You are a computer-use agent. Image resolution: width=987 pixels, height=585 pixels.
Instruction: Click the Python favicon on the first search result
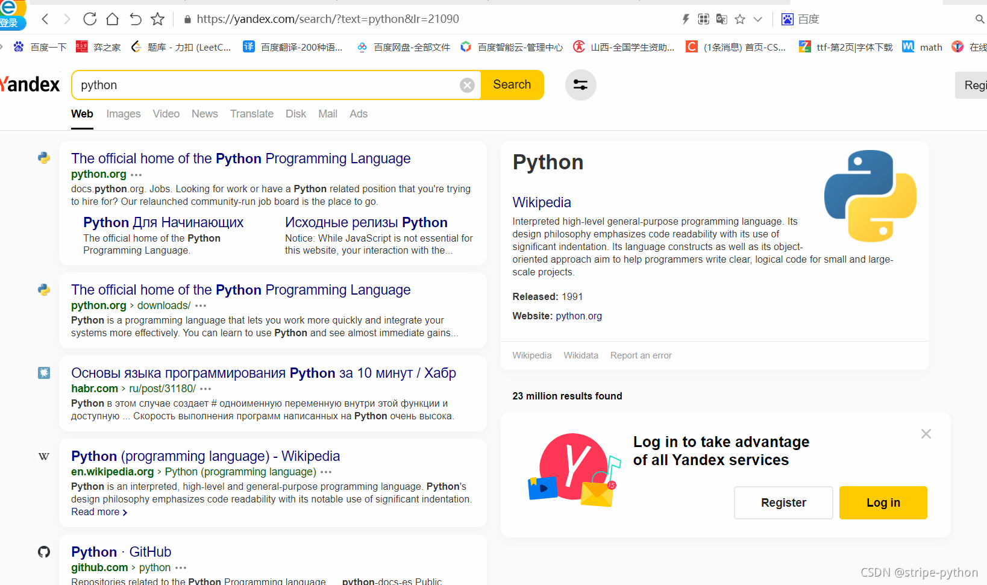click(x=43, y=158)
